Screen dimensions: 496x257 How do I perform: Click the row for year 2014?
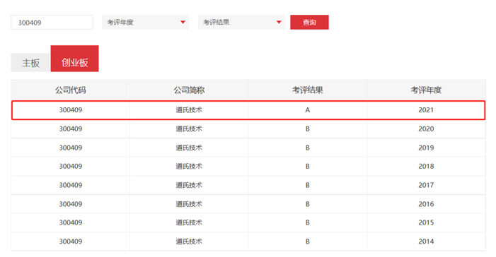click(x=248, y=241)
